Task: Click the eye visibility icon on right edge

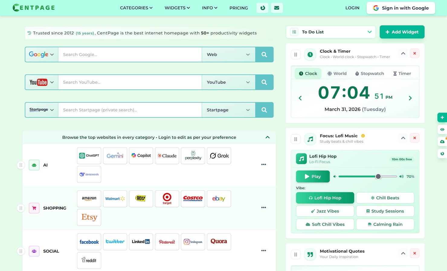Action: pyautogui.click(x=442, y=129)
